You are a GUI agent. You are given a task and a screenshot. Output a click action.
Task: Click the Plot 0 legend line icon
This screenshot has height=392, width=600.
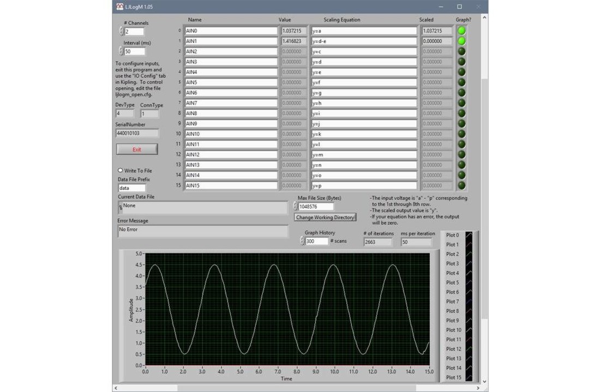(x=469, y=235)
